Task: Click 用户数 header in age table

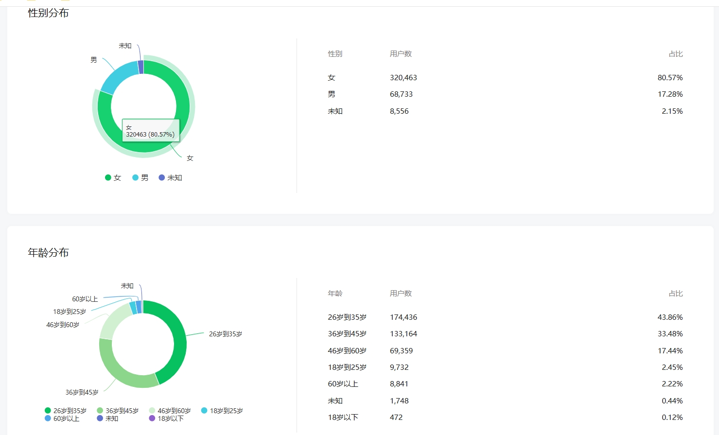Action: 401,294
